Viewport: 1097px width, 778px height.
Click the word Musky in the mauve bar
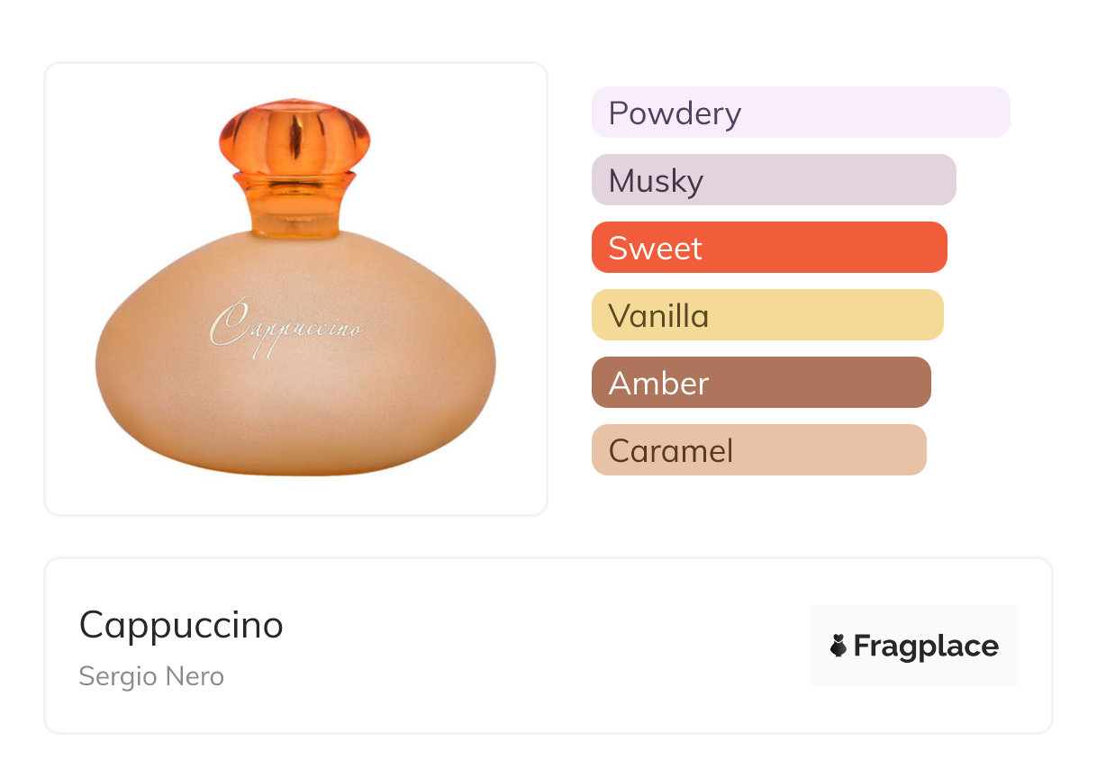tap(656, 181)
